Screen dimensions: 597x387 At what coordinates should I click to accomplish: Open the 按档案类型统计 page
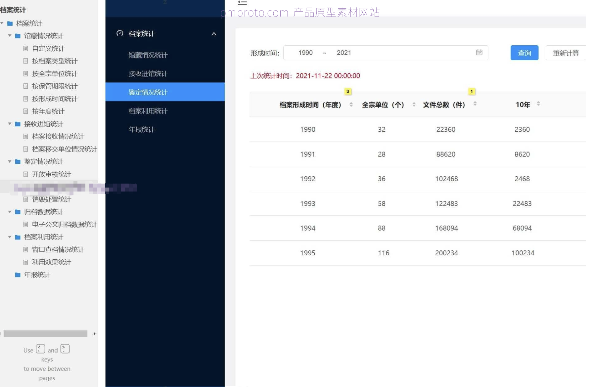tap(55, 61)
